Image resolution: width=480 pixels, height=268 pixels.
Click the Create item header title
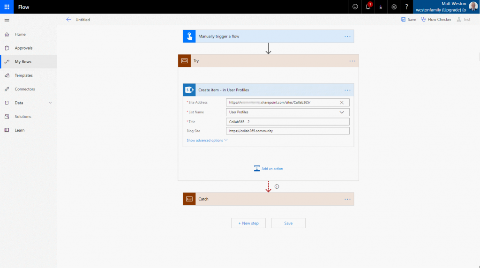click(x=224, y=90)
